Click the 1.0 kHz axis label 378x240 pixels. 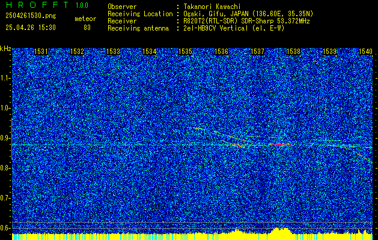click(5, 108)
